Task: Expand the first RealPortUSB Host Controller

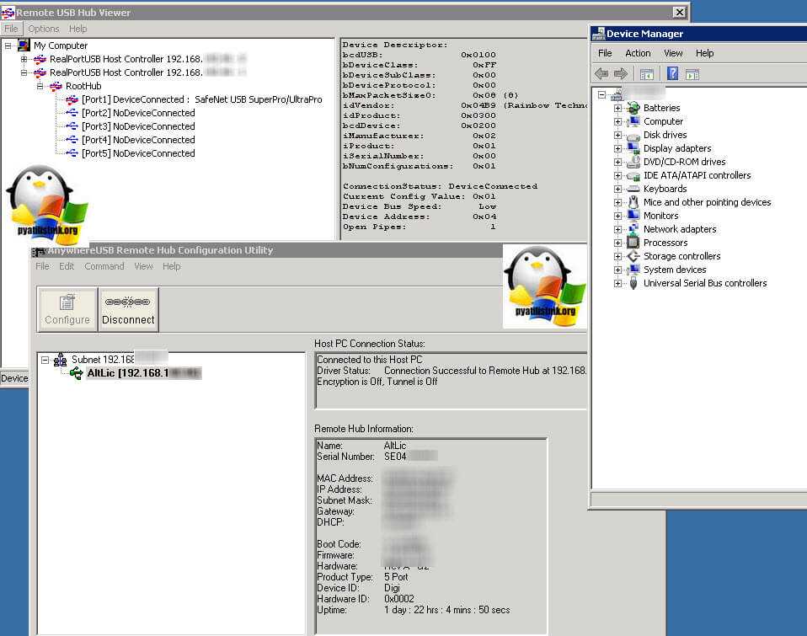Action: 24,59
